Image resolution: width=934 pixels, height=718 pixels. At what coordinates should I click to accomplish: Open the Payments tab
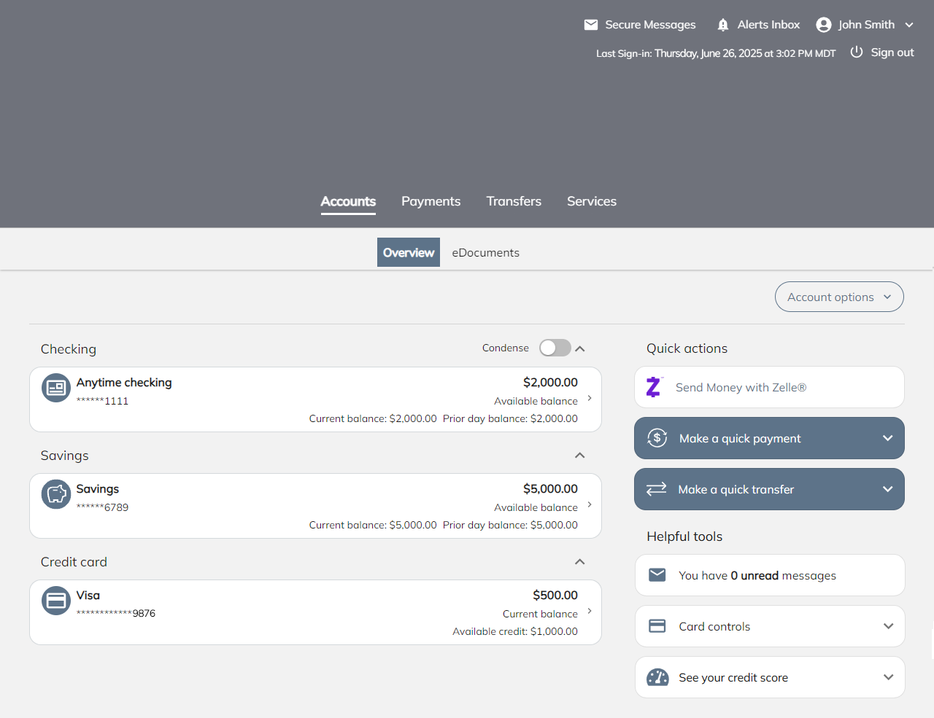pyautogui.click(x=431, y=201)
